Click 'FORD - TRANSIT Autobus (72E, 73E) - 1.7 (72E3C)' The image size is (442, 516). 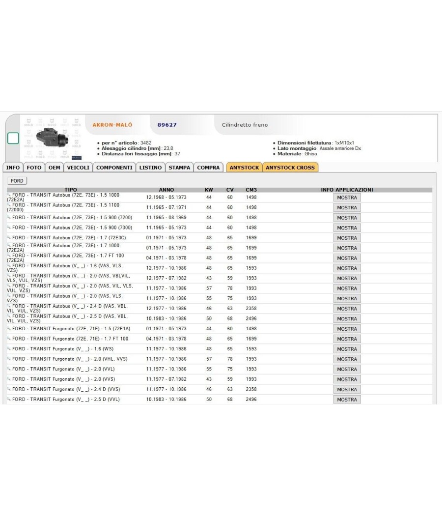[69, 237]
